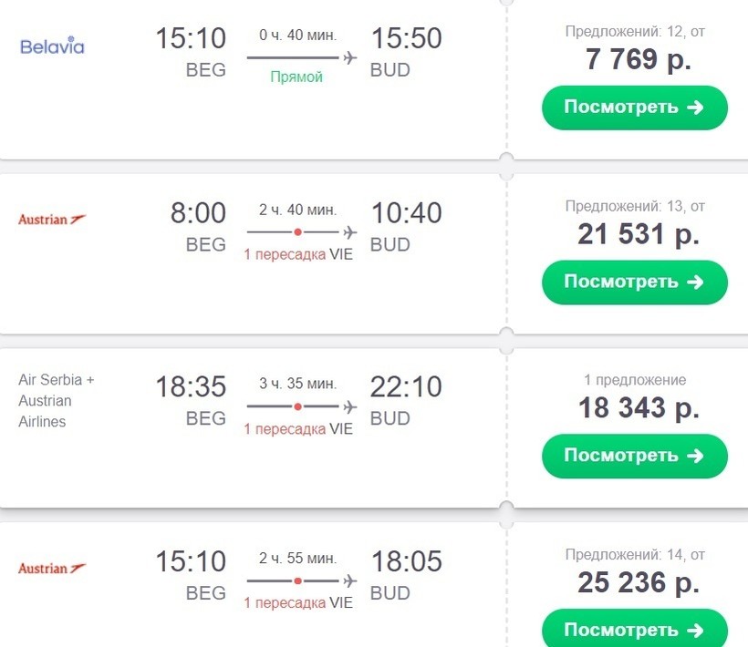Click red layover dot on 8:00 flight

[x=297, y=232]
